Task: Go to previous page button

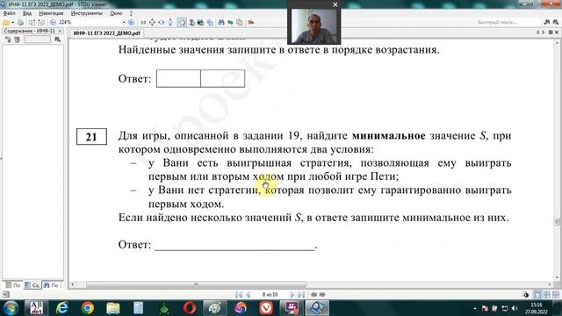Action: [248, 295]
